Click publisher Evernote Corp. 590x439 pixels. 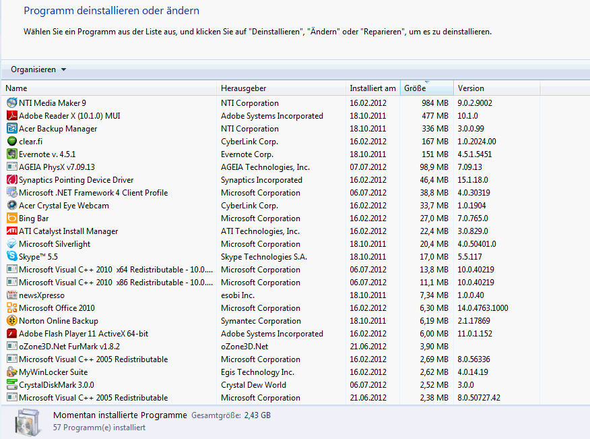click(247, 154)
